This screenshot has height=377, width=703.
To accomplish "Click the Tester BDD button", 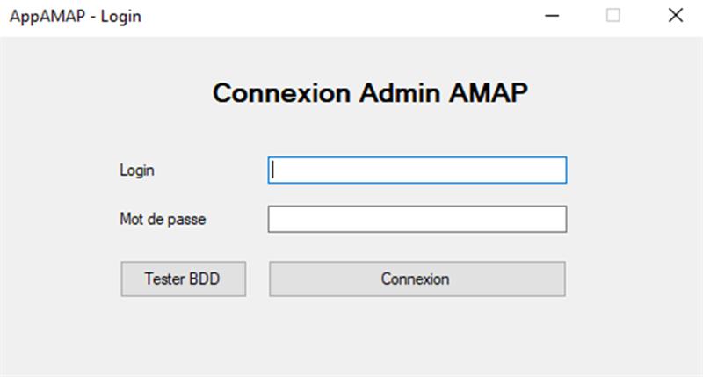I will pyautogui.click(x=184, y=279).
